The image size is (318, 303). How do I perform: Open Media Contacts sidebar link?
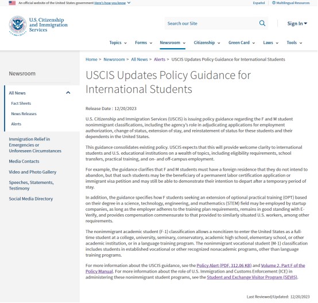point(24,162)
